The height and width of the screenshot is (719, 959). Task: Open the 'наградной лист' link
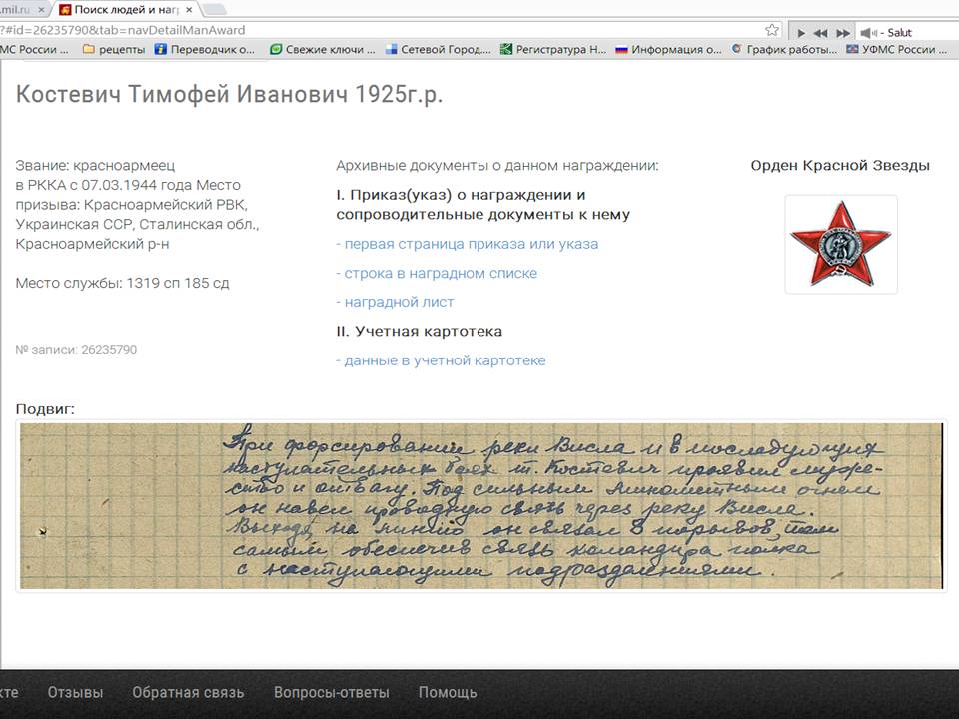point(396,302)
